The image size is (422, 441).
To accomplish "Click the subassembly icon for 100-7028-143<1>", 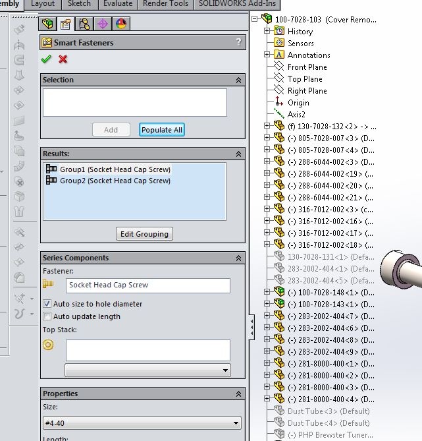I will pos(279,303).
